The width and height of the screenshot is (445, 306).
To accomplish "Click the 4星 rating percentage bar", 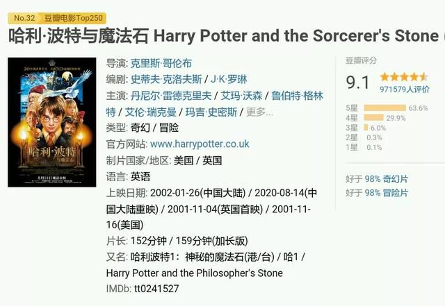I will pyautogui.click(x=373, y=117).
